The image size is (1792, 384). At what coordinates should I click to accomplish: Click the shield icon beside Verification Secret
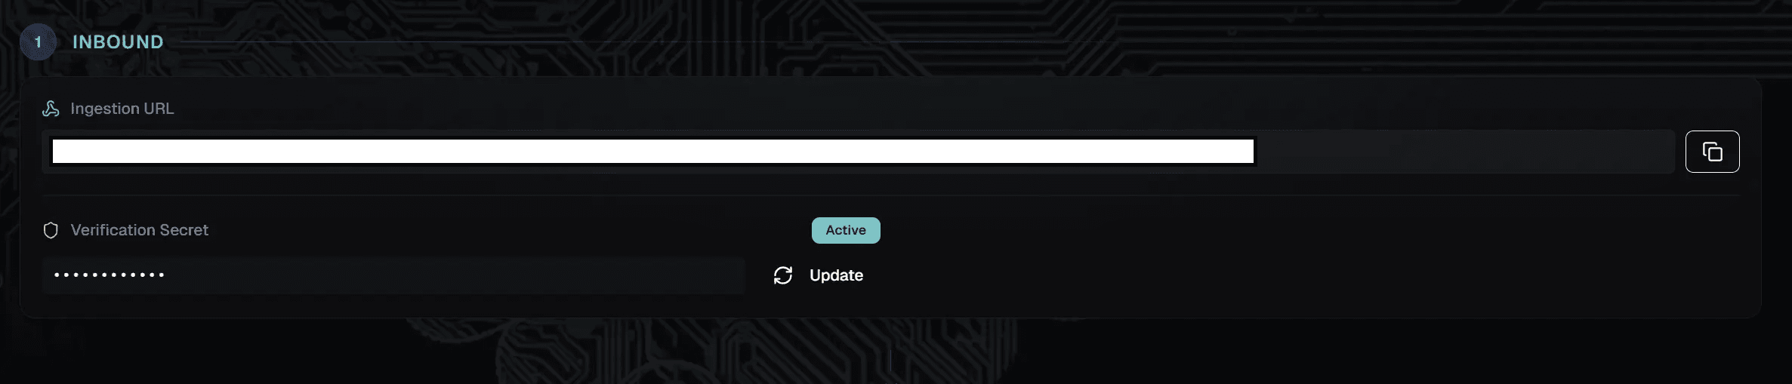[51, 230]
